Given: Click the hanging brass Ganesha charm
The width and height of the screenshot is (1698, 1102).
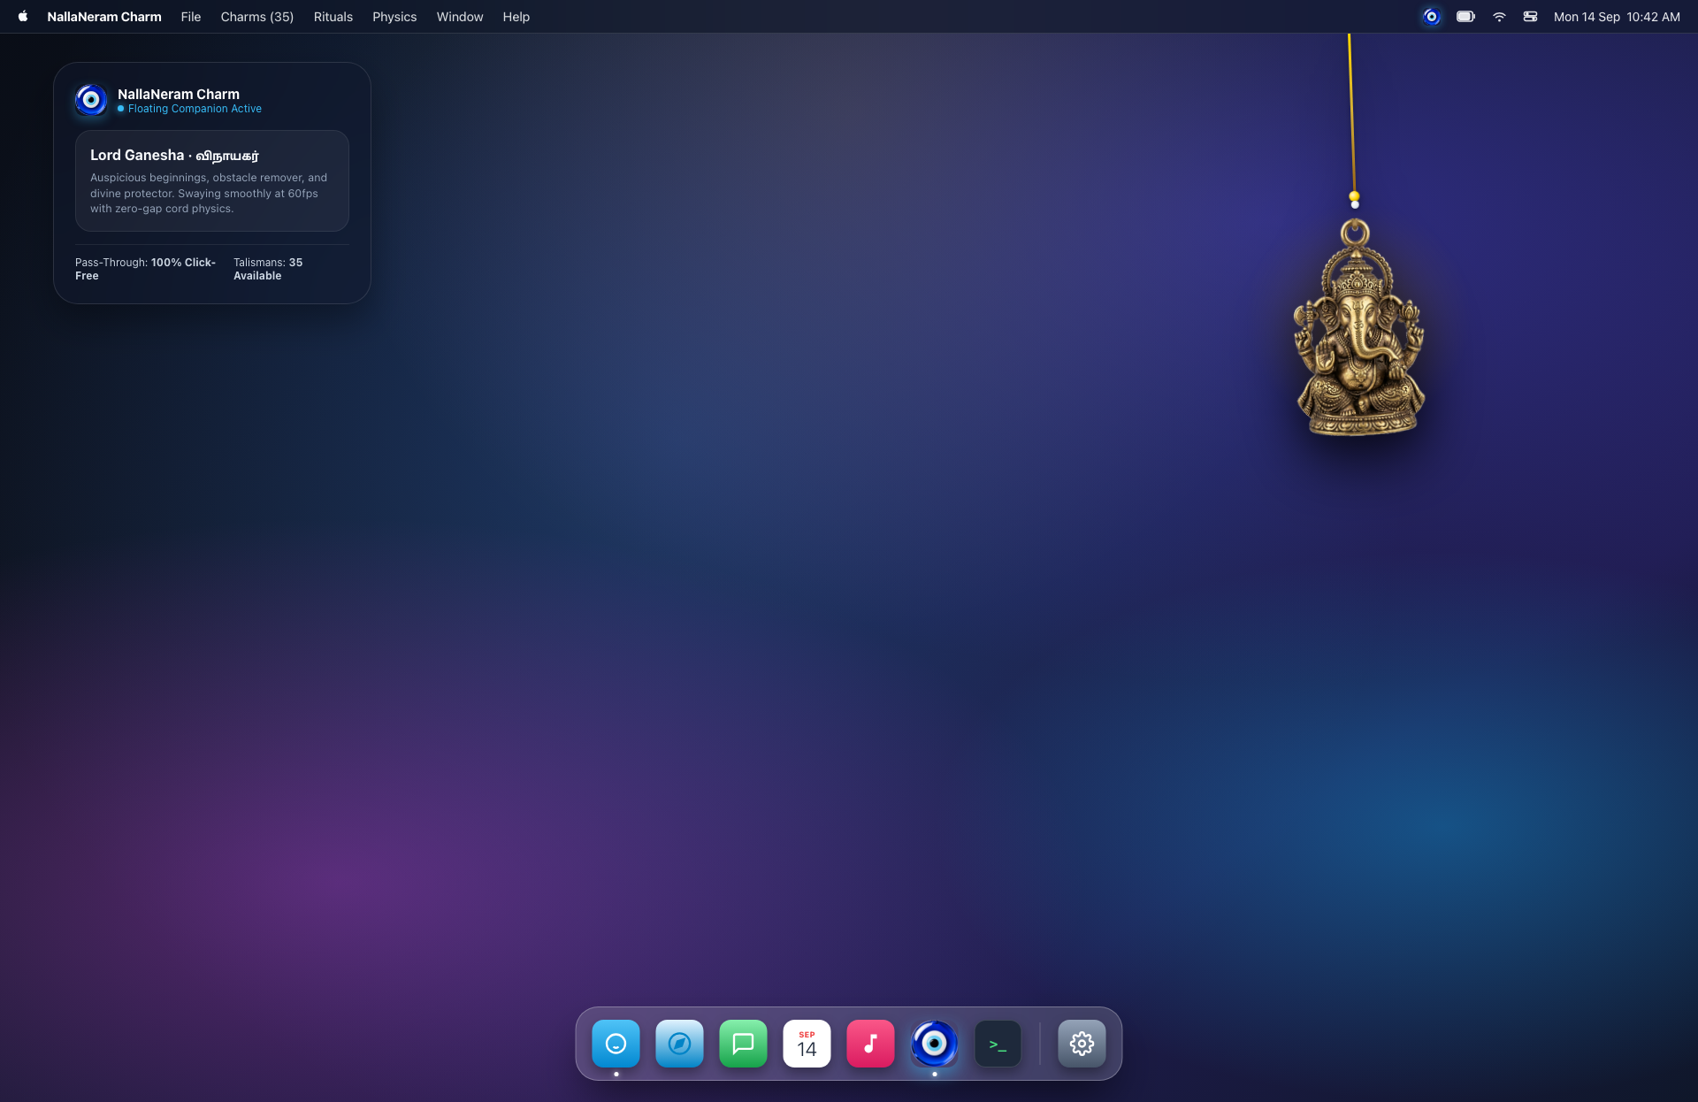Looking at the screenshot, I should tap(1358, 330).
